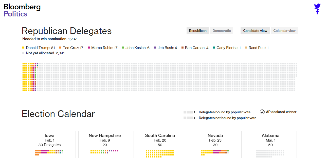Click South Carolina's delegate squares chart
The image size is (328, 158).
coord(160,154)
